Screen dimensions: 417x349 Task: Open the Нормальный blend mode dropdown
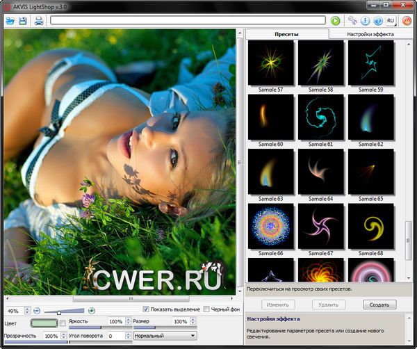(164, 336)
